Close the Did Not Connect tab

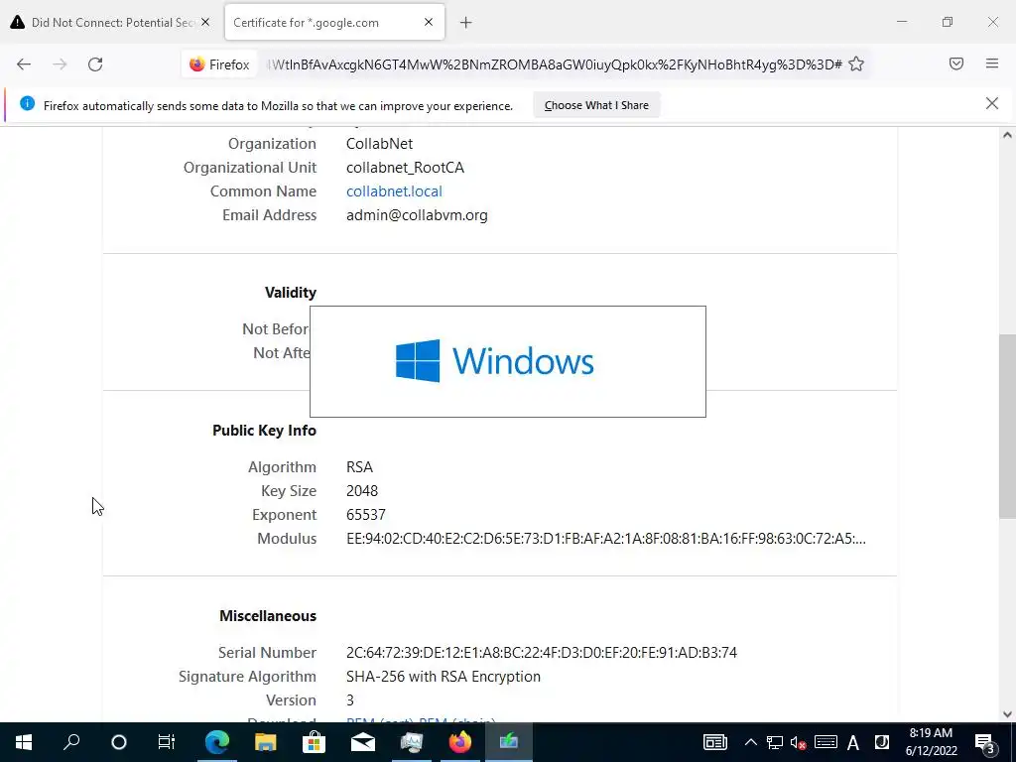point(205,22)
